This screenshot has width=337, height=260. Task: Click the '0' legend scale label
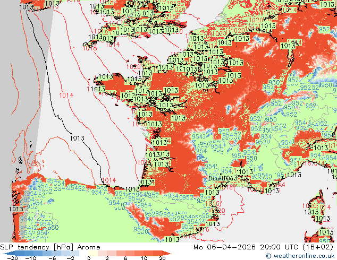(x=89, y=258)
